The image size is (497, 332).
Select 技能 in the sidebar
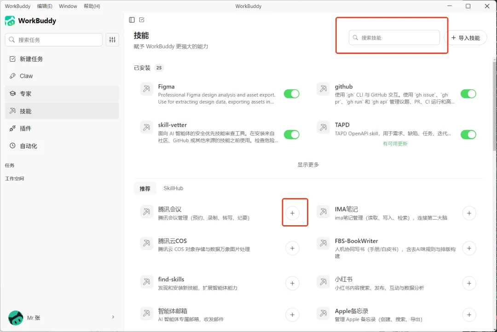click(x=62, y=111)
